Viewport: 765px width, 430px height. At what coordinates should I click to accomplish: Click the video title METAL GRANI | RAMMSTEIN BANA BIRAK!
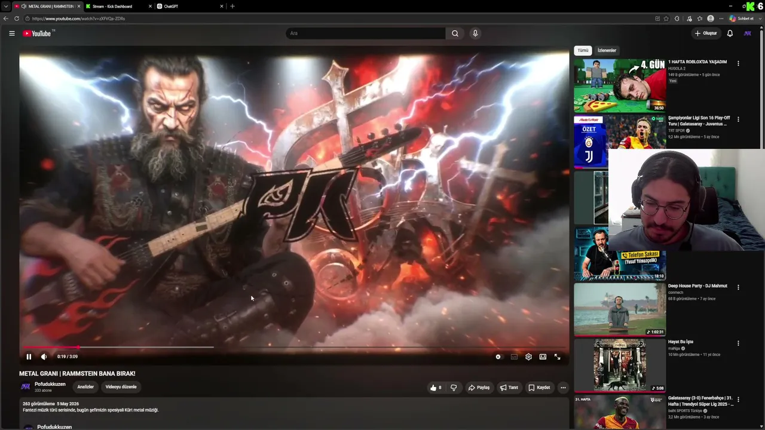coord(77,374)
